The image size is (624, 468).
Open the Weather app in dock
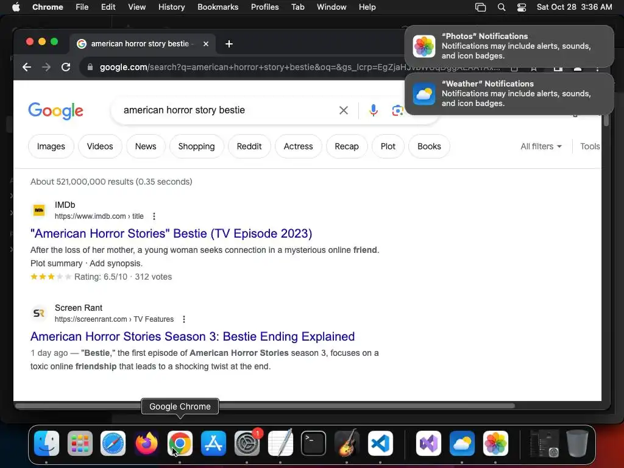pyautogui.click(x=462, y=443)
